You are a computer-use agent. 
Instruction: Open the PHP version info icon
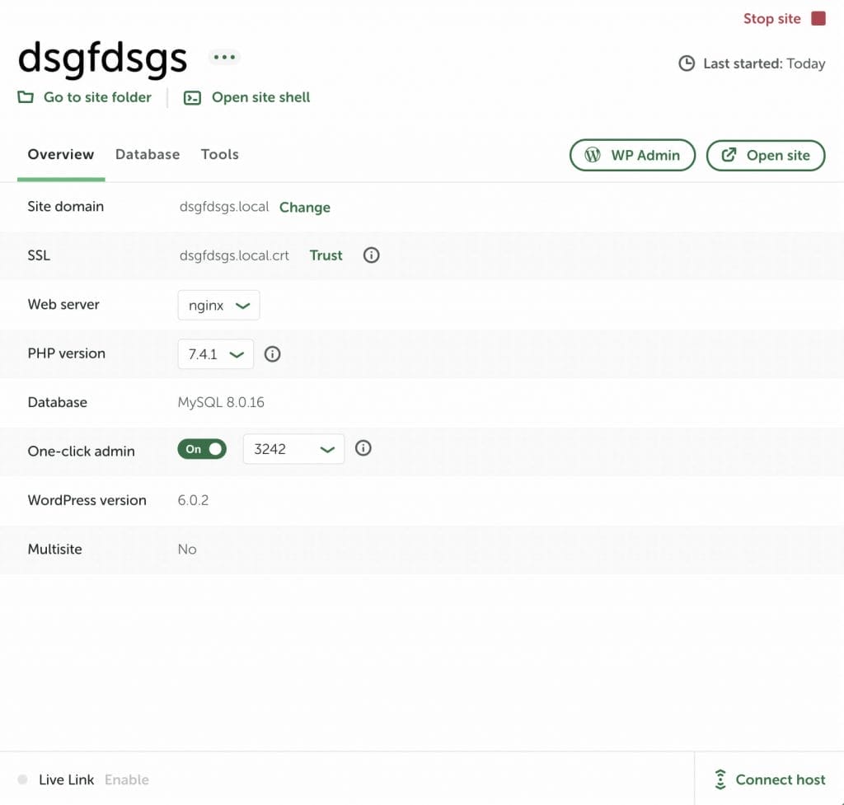[x=272, y=354]
